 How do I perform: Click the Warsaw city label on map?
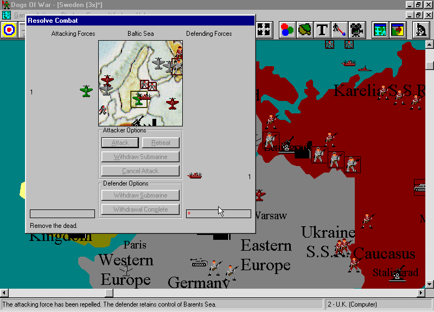pyautogui.click(x=271, y=215)
